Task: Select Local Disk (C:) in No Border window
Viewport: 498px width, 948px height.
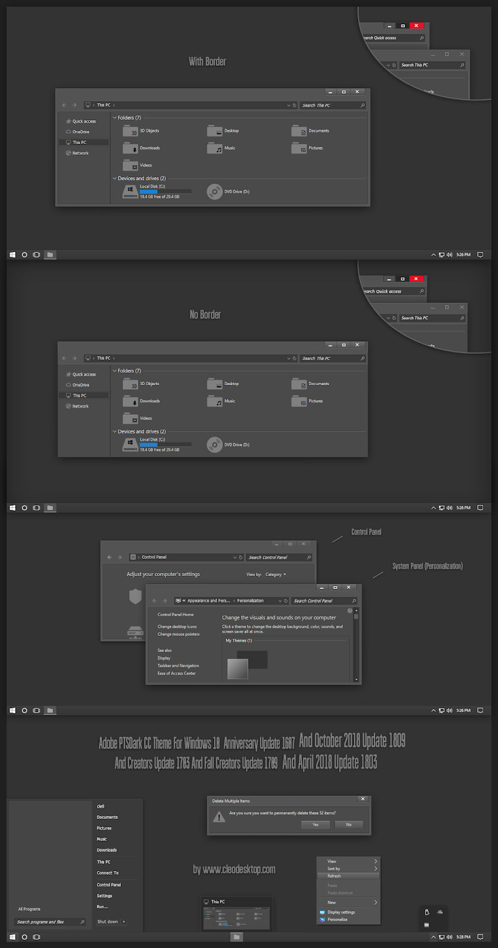Action: click(157, 444)
